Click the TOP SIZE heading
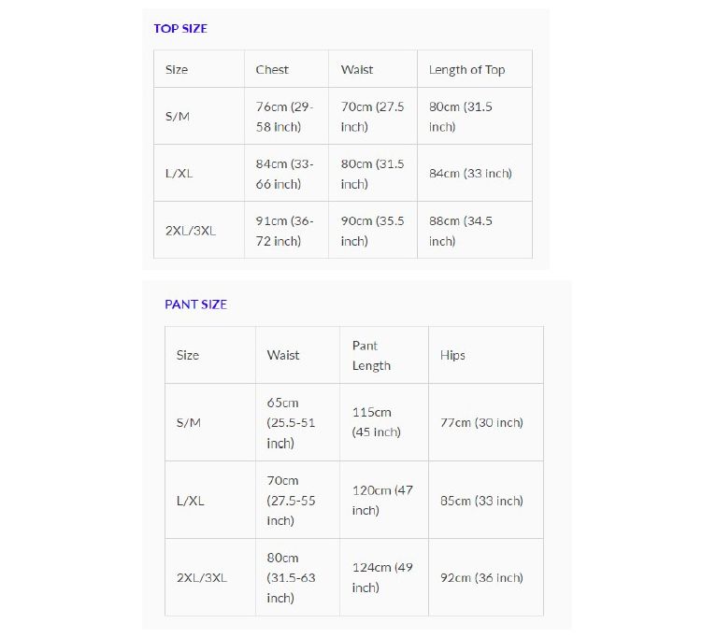Screen dimensions: 717x637 (180, 28)
